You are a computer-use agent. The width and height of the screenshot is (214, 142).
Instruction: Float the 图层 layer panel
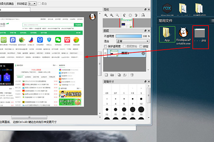click(x=145, y=31)
